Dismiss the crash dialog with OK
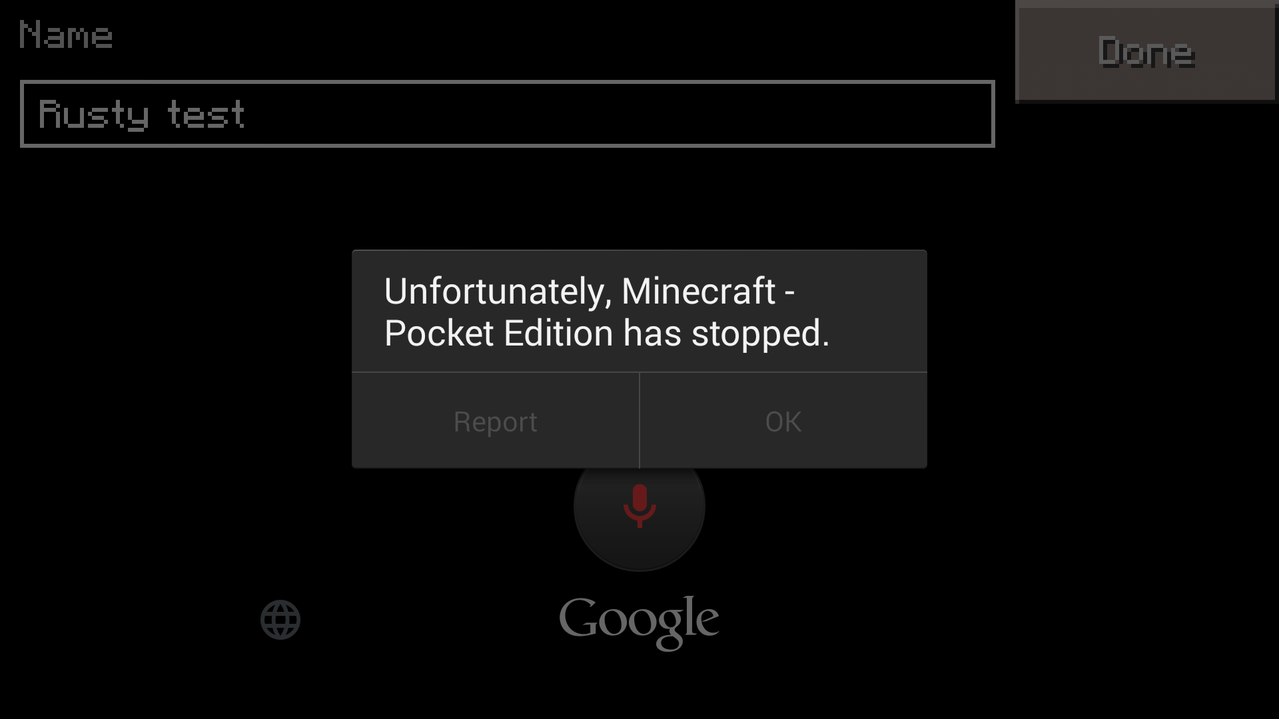Image resolution: width=1279 pixels, height=719 pixels. (x=783, y=421)
